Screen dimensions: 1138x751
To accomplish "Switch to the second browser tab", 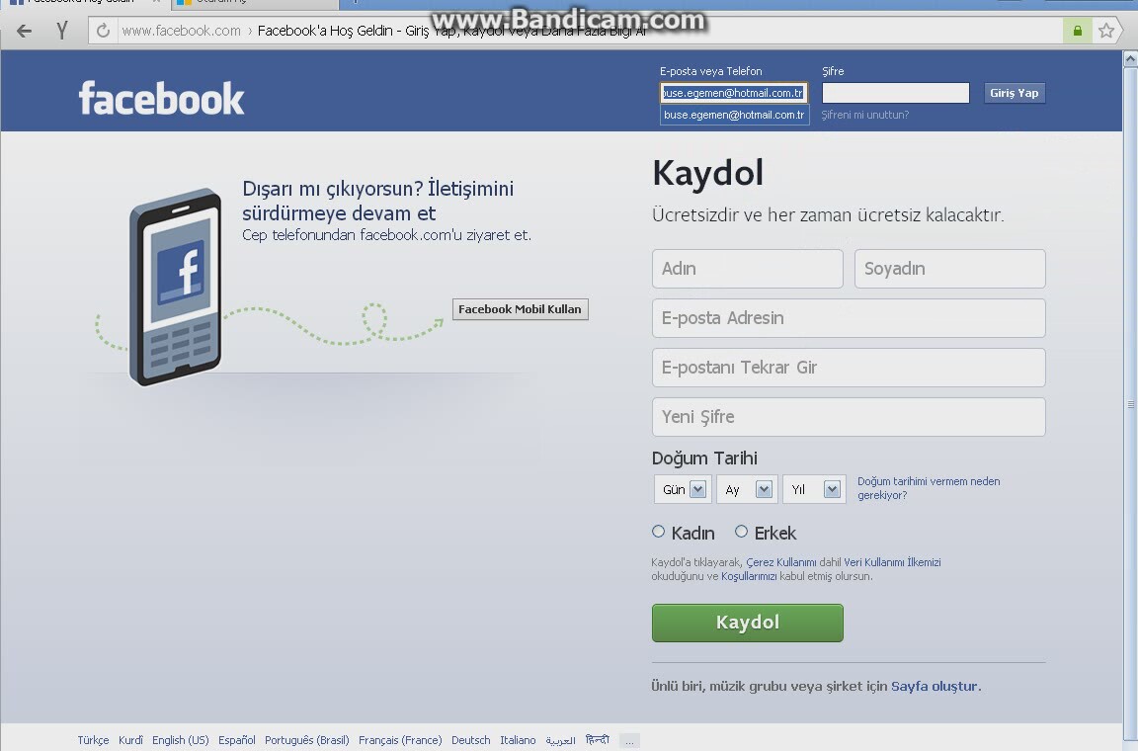I will coord(254,3).
